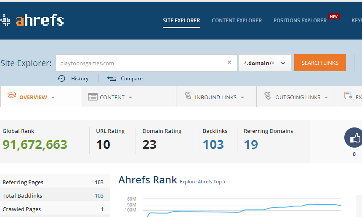Expand the Outgoing Links menu
362x217 pixels.
coord(326,97)
